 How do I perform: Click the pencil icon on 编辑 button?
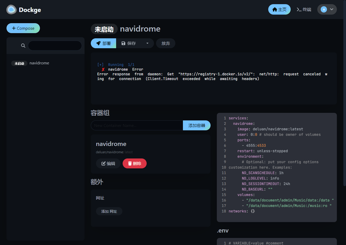coord(103,163)
